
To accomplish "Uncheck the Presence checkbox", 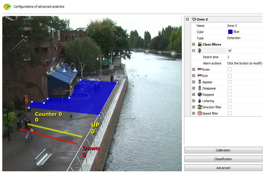I will 230,50.
